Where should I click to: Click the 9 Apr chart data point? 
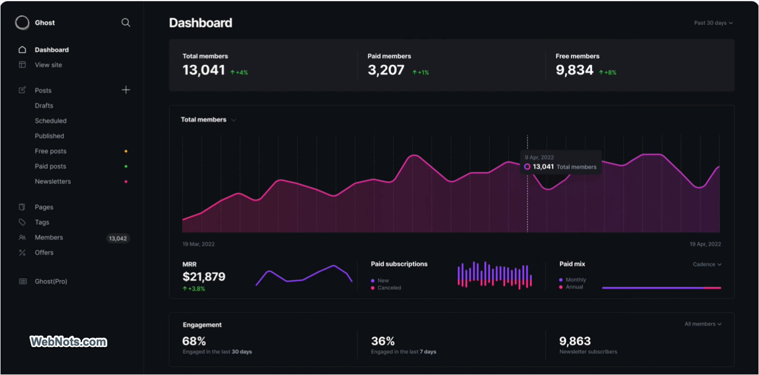[527, 167]
